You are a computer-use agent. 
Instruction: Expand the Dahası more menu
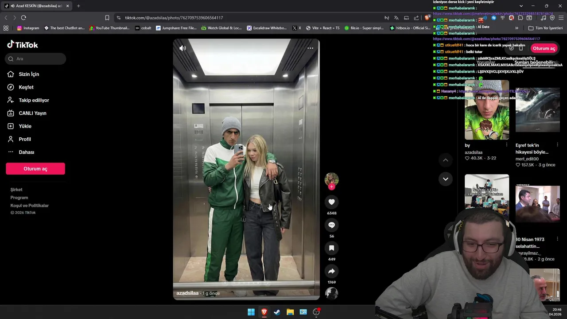(26, 152)
